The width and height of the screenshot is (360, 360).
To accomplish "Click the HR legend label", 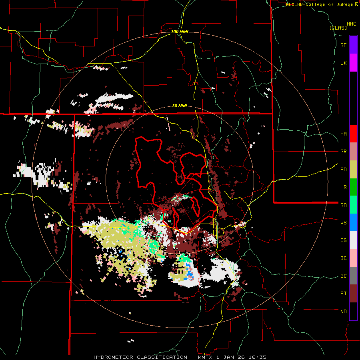I will (x=344, y=187).
